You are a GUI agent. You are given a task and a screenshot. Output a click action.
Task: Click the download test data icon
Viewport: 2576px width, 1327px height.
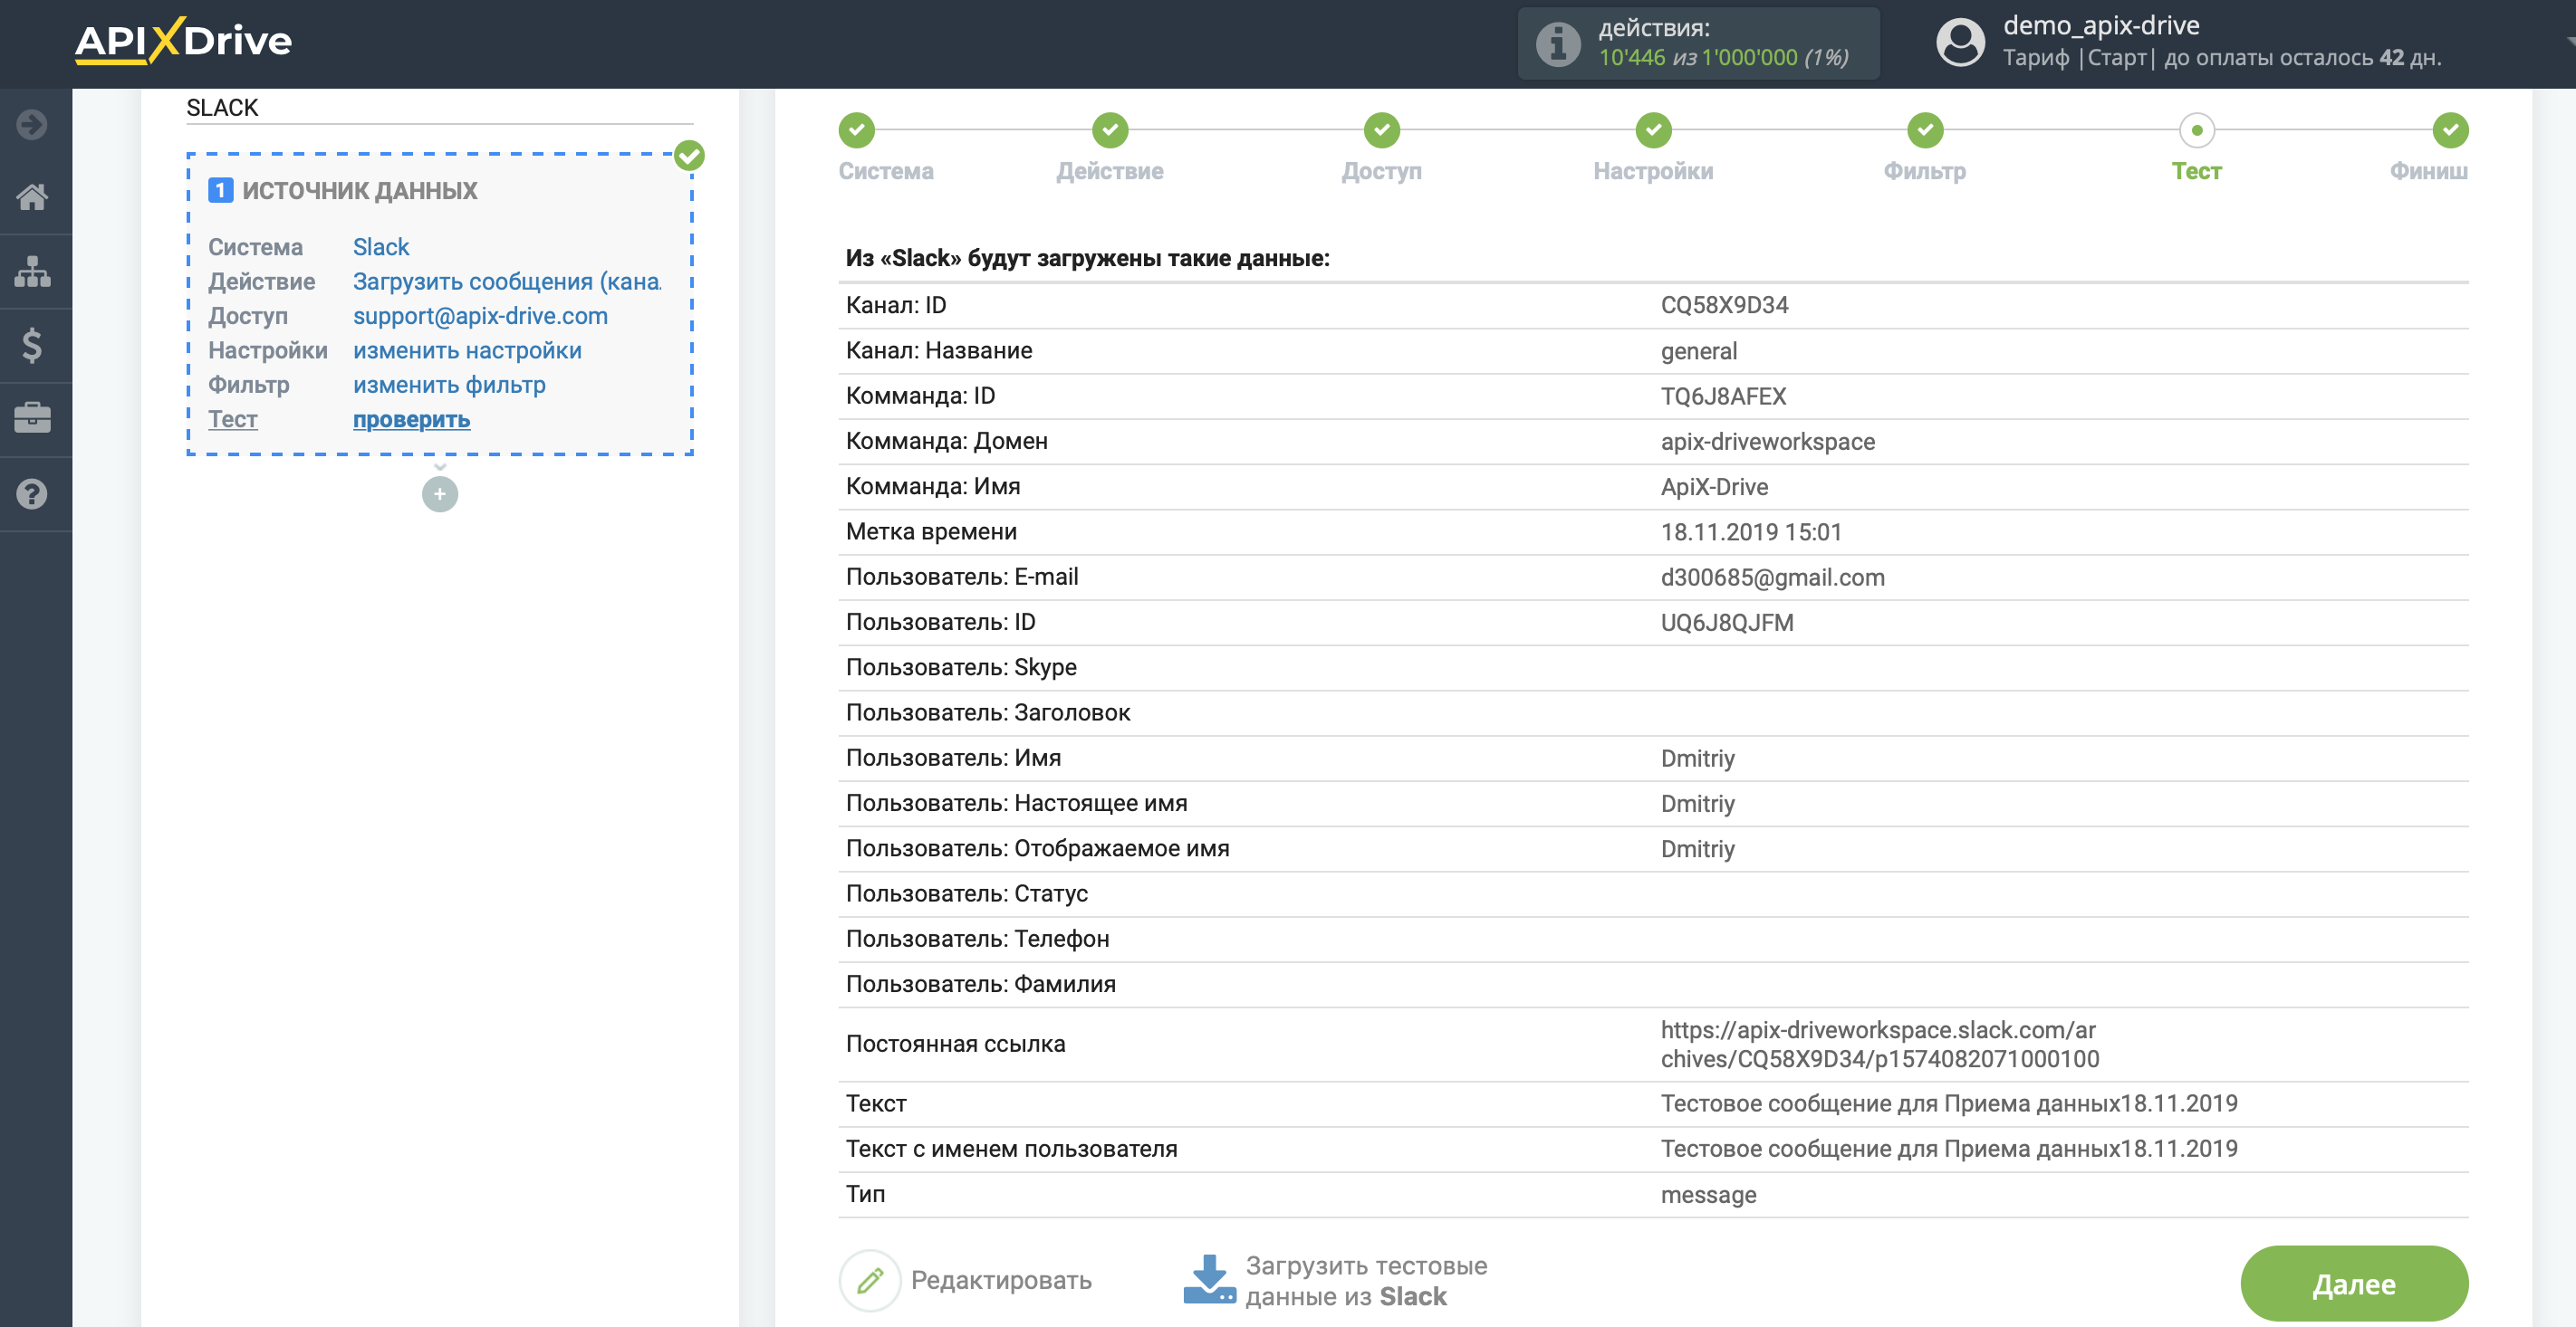1209,1280
